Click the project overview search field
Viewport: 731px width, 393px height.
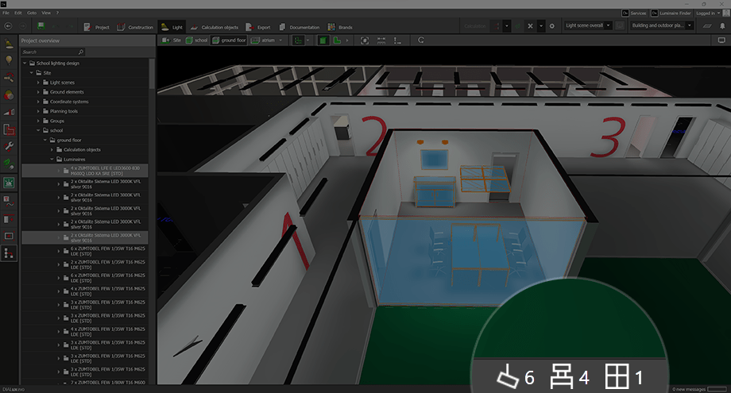pos(52,52)
